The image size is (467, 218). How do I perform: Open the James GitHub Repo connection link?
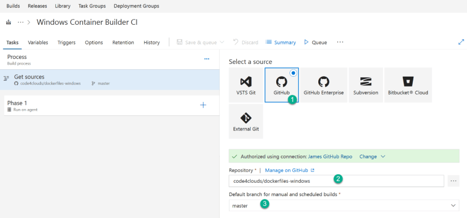point(330,157)
